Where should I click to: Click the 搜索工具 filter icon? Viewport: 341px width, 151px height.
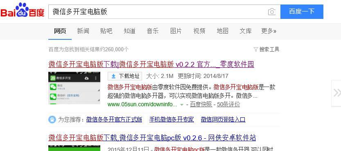pyautogui.click(x=256, y=50)
